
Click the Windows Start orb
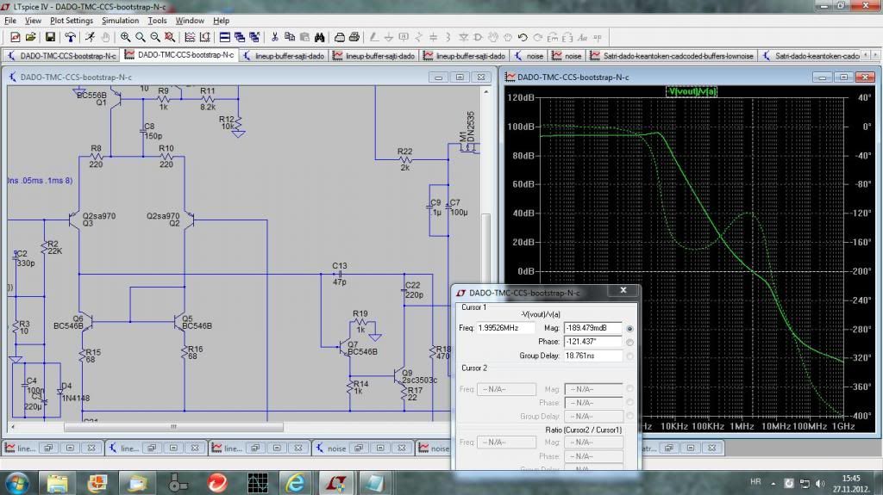click(x=17, y=483)
